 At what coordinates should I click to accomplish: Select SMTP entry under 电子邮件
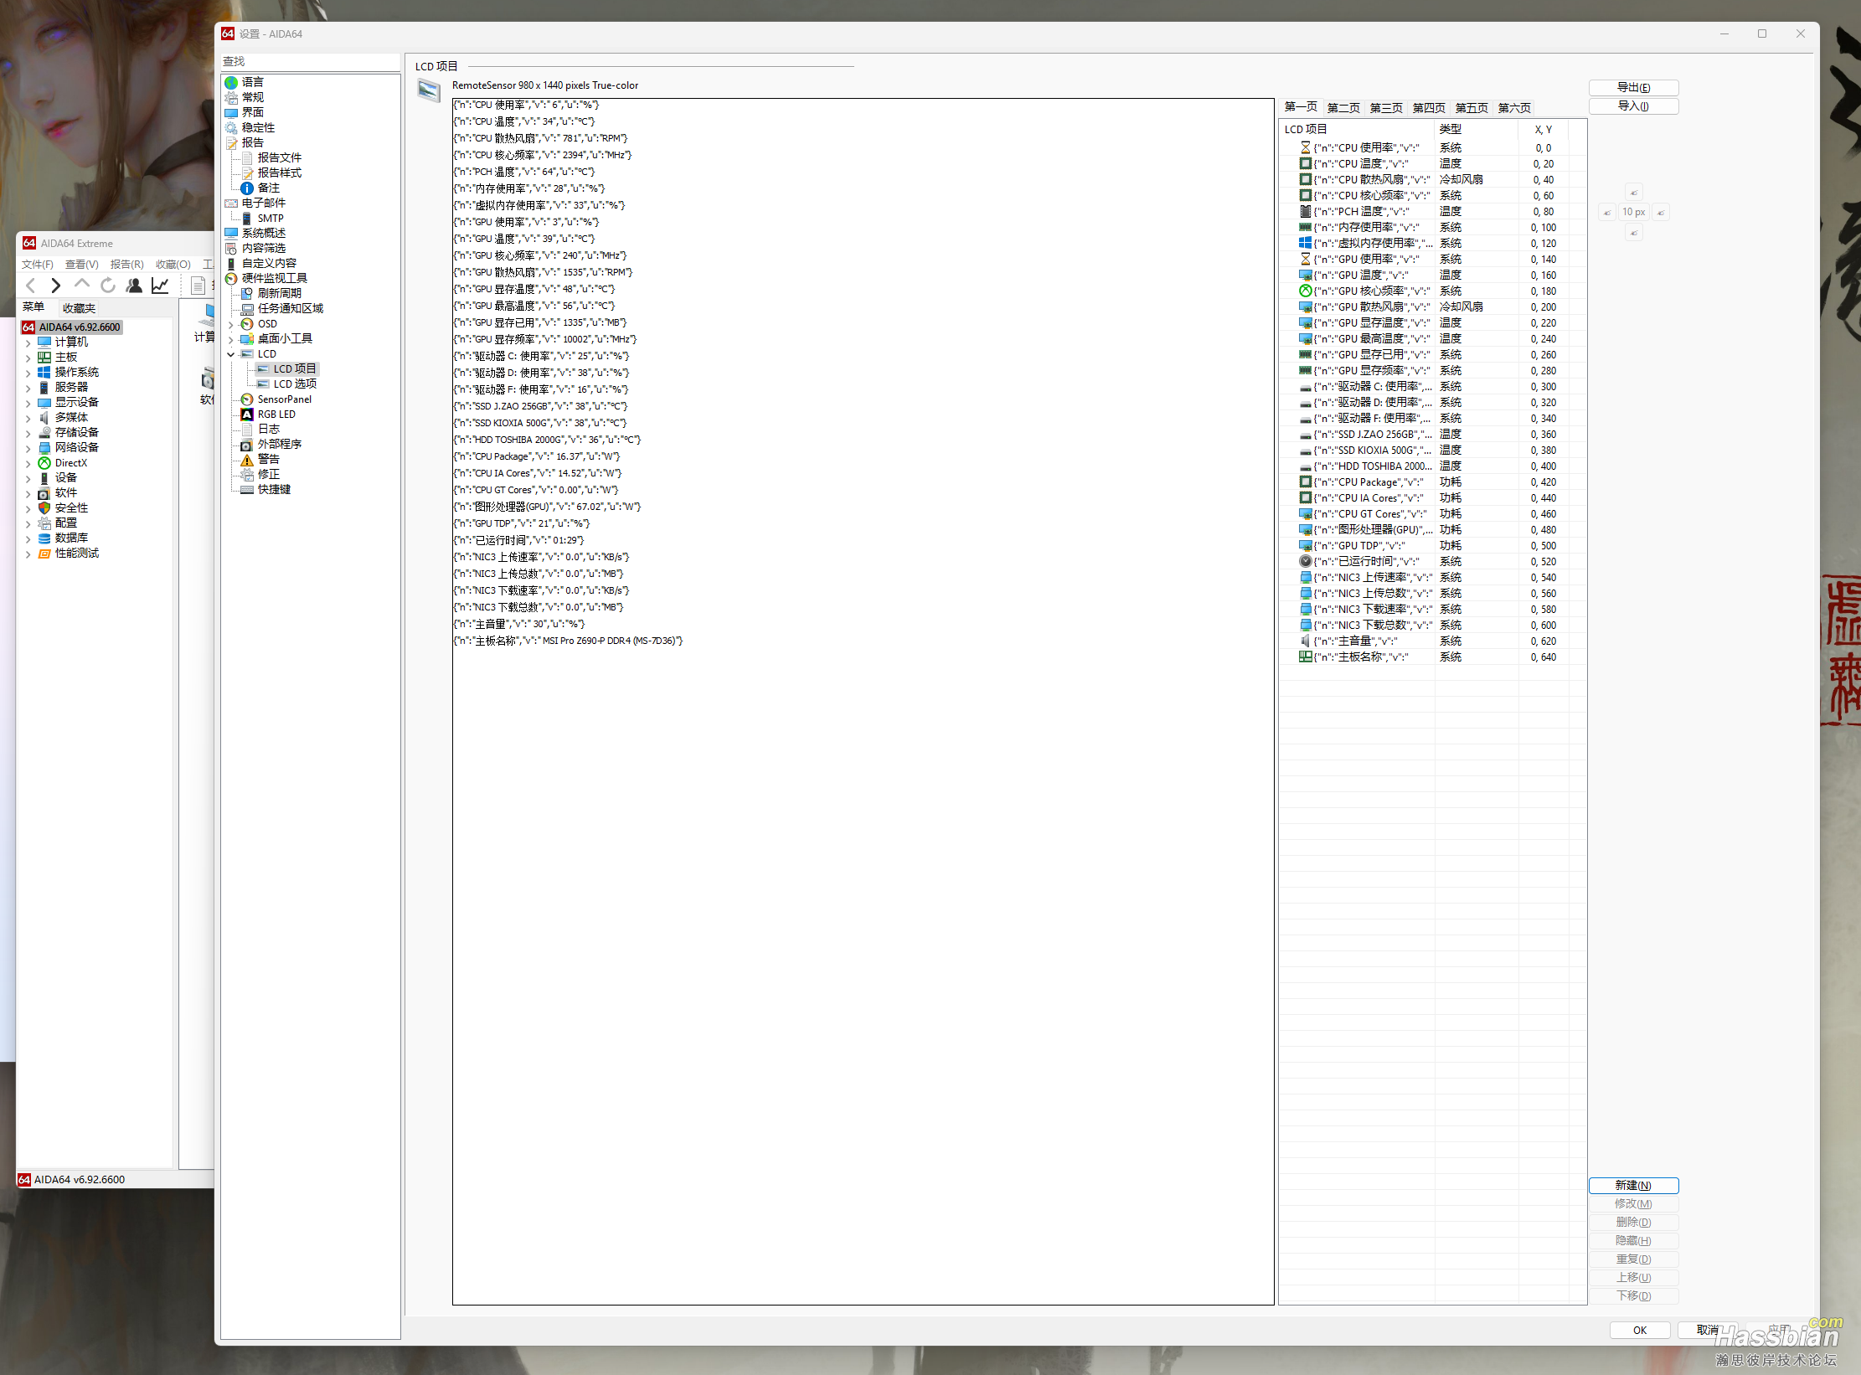pyautogui.click(x=270, y=219)
